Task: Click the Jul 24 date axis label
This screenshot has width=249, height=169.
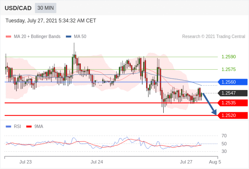Action: coord(97,162)
